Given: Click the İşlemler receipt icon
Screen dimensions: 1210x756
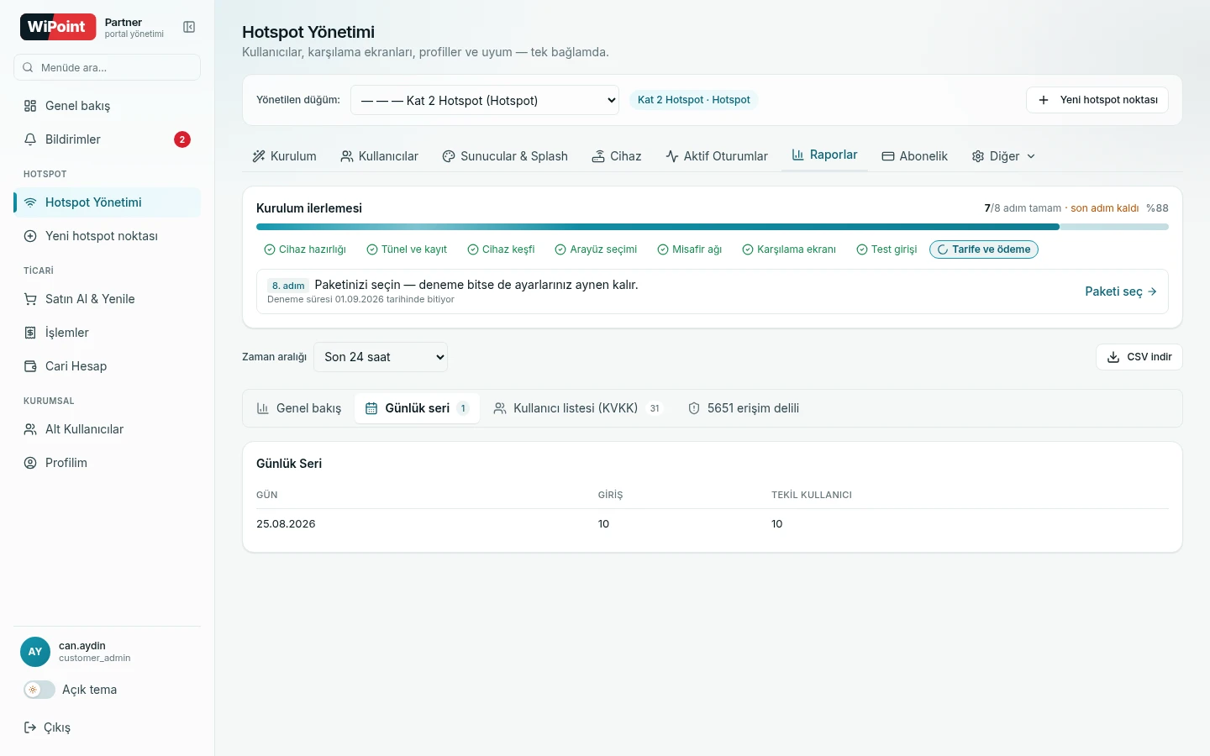Looking at the screenshot, I should point(30,333).
